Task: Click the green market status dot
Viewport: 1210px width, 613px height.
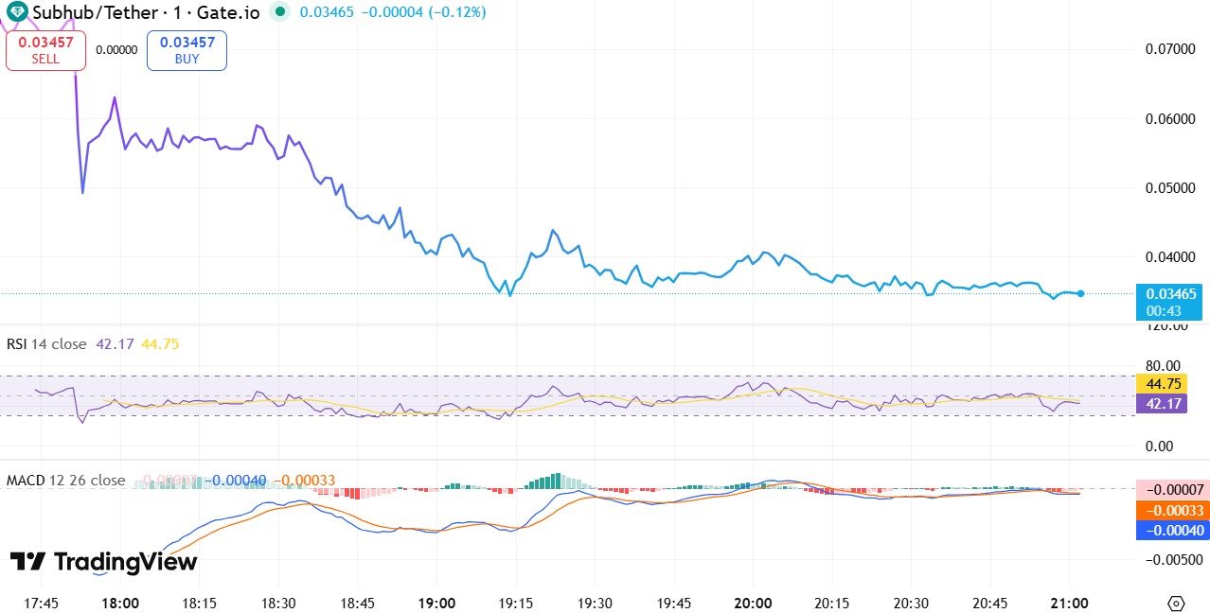Action: (279, 12)
